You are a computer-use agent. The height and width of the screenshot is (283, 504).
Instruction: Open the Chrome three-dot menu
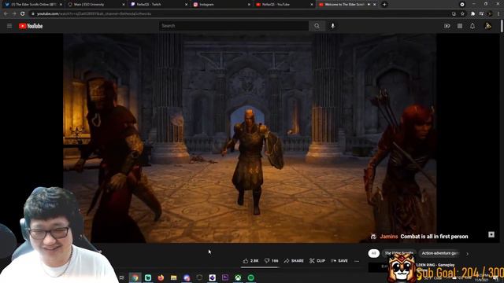[x=498, y=14]
